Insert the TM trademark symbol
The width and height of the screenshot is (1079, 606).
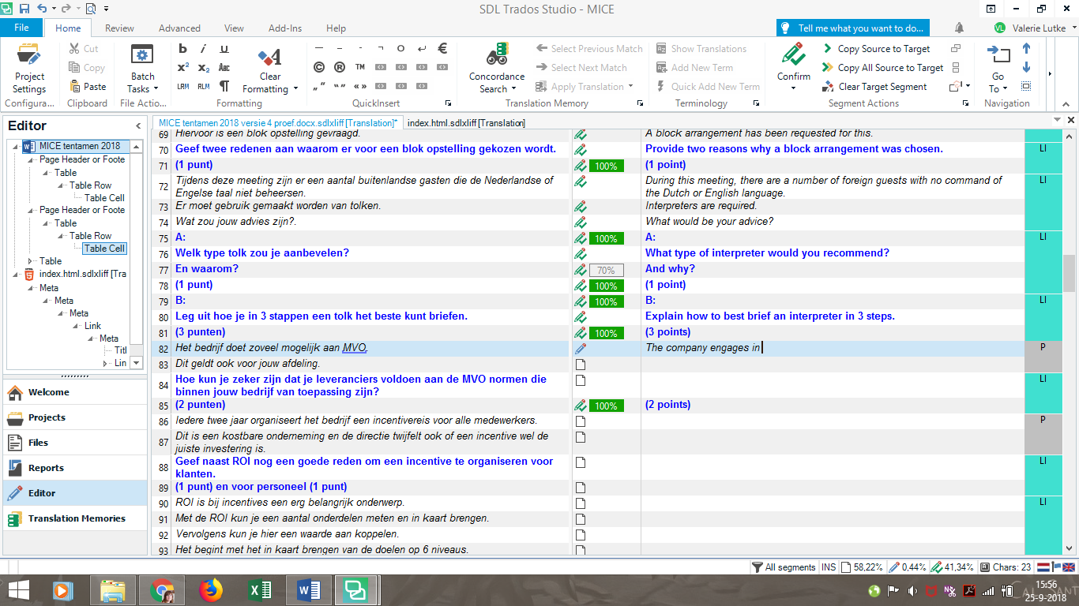pos(360,68)
